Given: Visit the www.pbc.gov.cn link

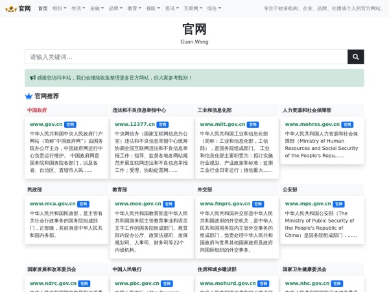Looking at the screenshot, I should pos(137,284).
